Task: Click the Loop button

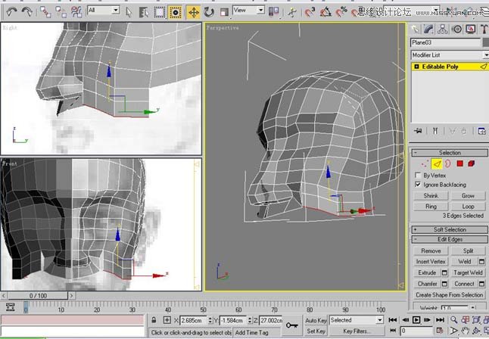Action: click(468, 206)
